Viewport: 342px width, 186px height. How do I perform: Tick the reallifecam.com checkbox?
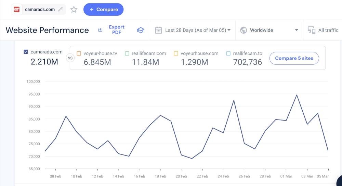pyautogui.click(x=127, y=53)
